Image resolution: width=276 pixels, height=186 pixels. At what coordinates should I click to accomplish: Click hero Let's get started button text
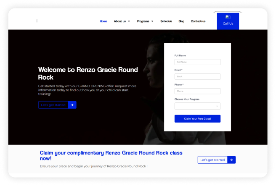click(x=53, y=105)
